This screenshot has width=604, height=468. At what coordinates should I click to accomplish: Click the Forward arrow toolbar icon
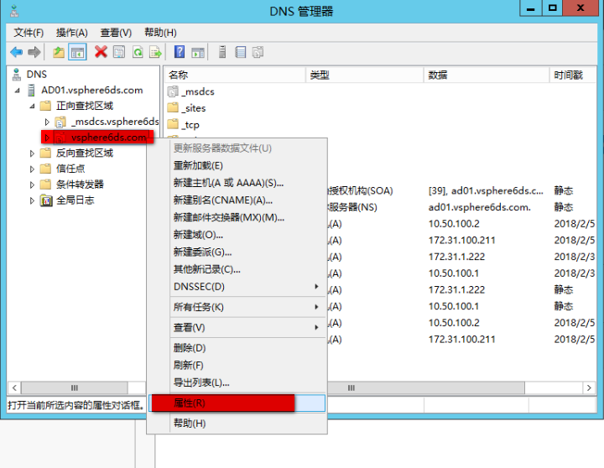click(34, 52)
